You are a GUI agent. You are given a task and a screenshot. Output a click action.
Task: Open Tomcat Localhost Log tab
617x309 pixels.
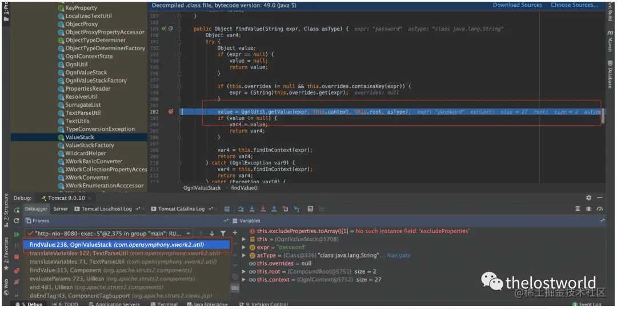(106, 209)
